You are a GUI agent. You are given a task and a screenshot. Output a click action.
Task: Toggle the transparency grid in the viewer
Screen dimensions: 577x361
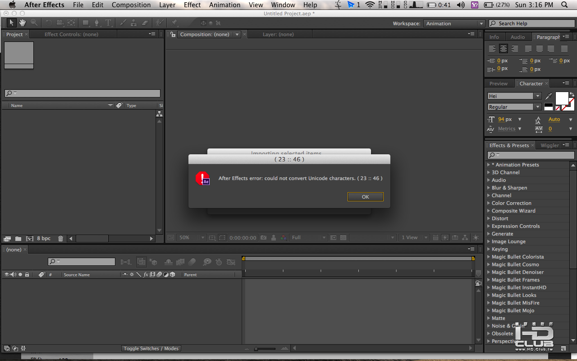343,237
